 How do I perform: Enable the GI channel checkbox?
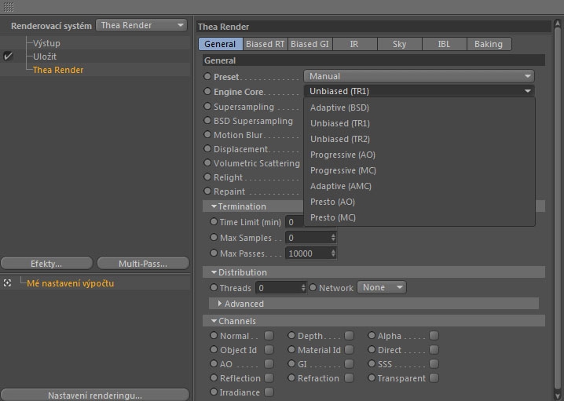349,363
